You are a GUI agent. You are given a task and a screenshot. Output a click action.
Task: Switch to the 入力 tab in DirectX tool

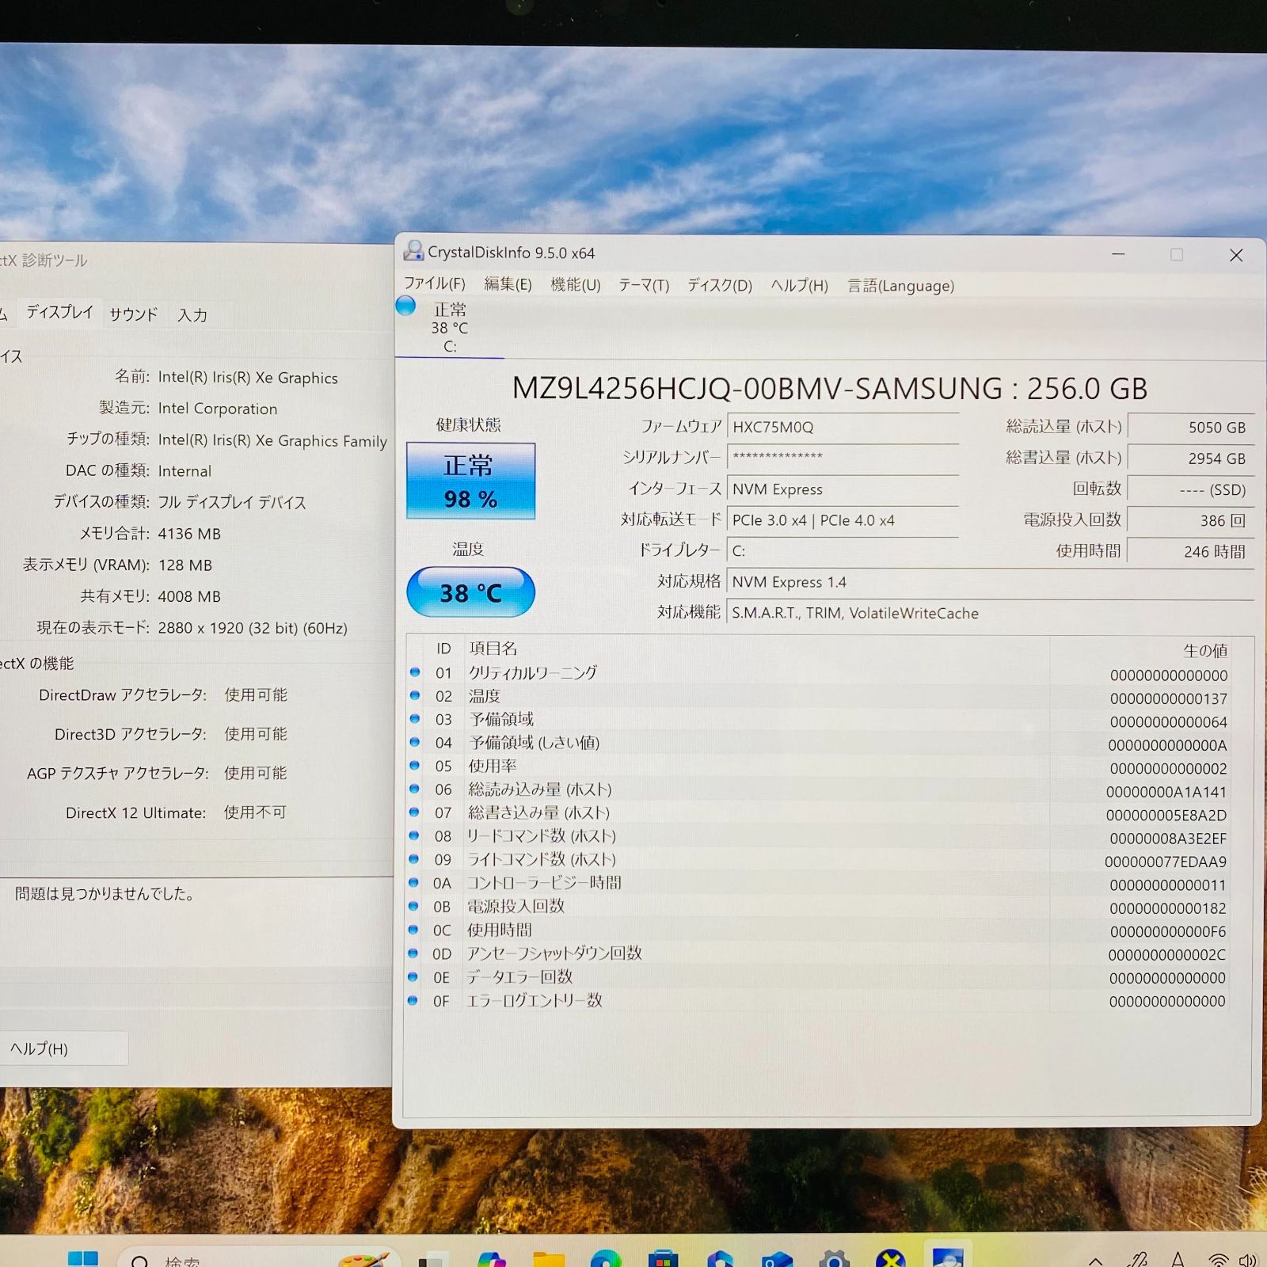192,315
